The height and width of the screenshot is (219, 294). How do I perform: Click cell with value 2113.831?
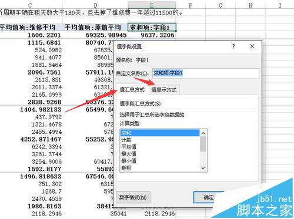[x=31, y=80]
